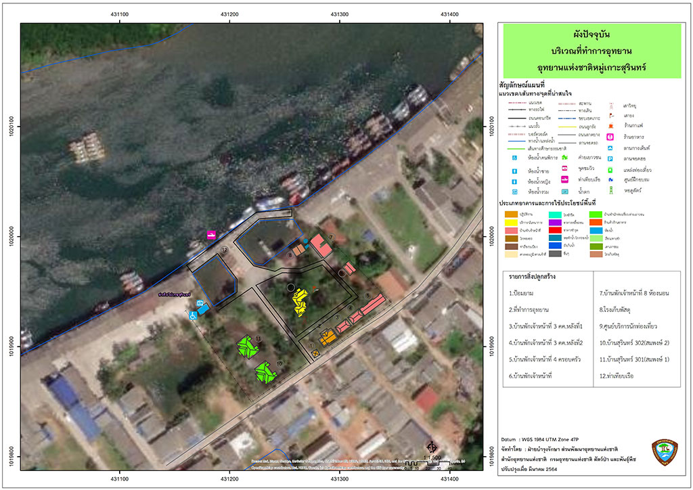693x490 pixels.
Task: Click the salmon pink swatch in the building legend
Action: click(x=511, y=230)
